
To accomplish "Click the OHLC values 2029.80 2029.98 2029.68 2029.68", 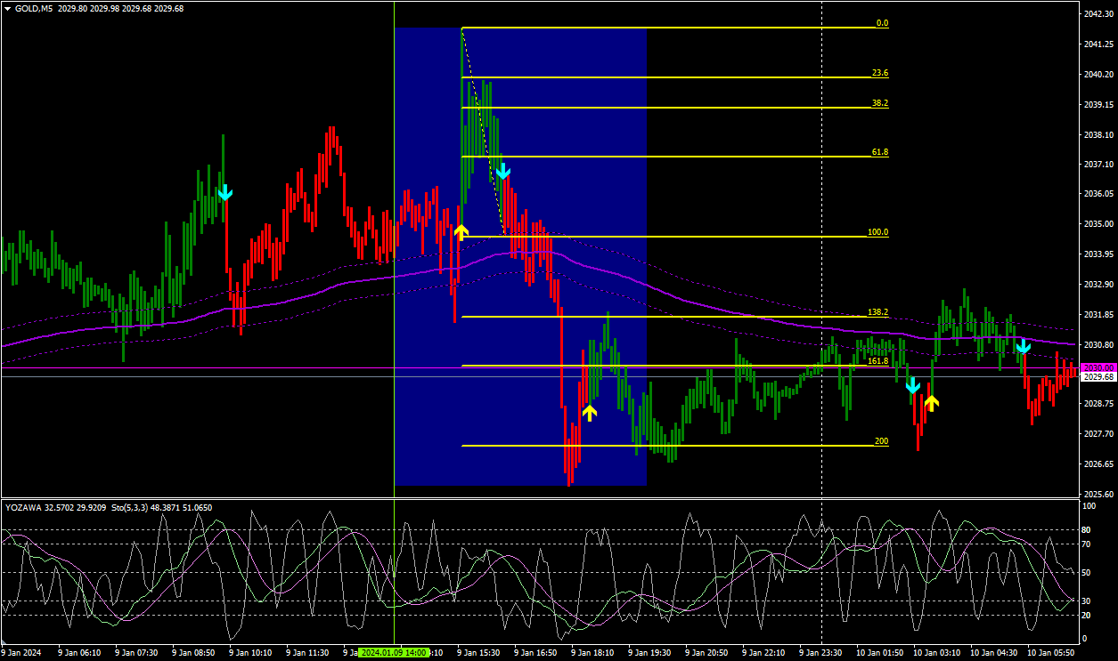I will (121, 8).
